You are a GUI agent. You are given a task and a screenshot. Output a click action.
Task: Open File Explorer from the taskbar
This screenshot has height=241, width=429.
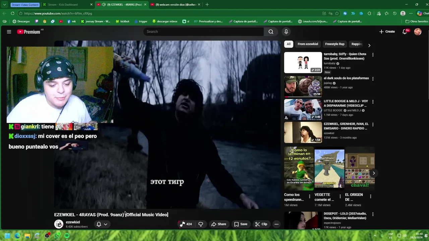tap(27, 236)
